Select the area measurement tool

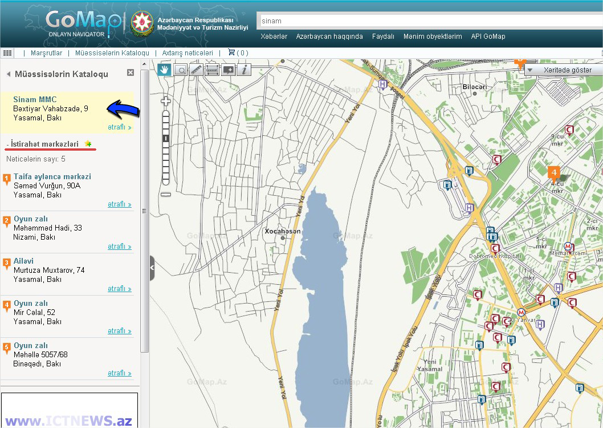click(213, 70)
